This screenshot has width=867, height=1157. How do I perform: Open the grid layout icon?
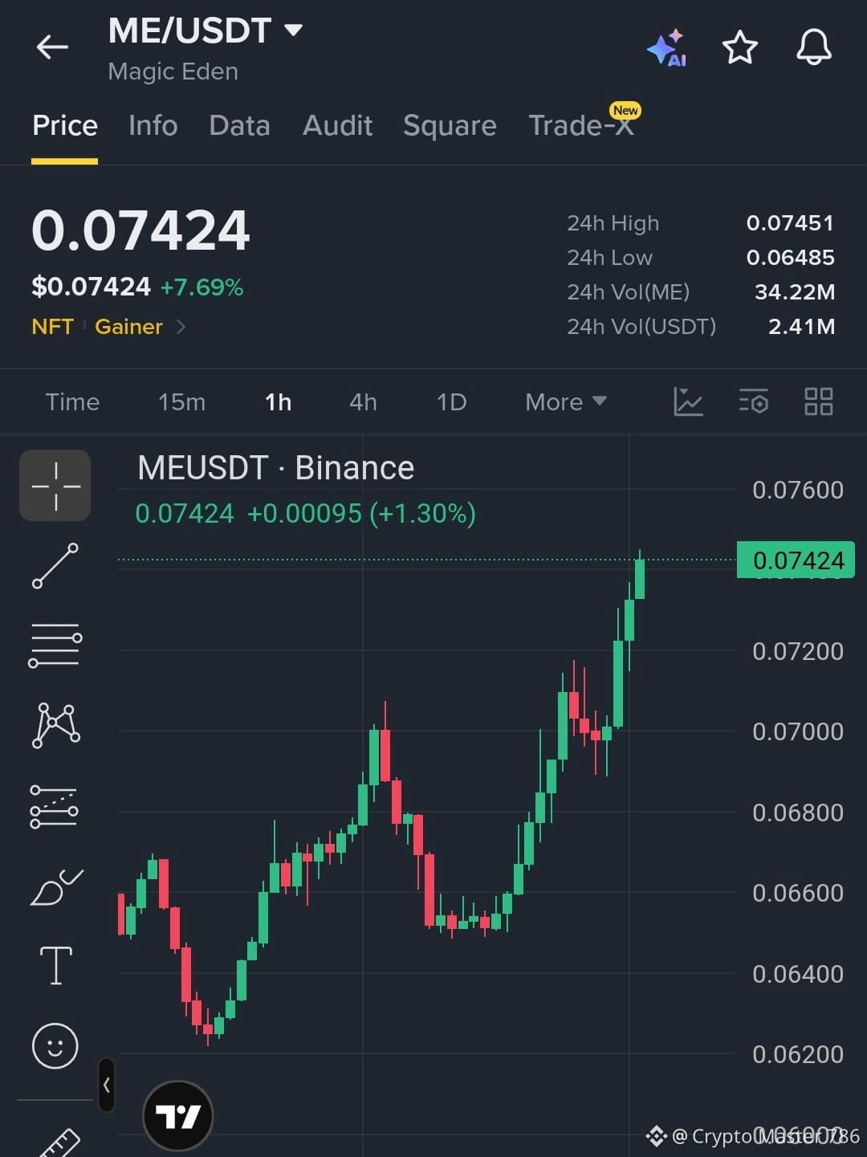(x=819, y=401)
